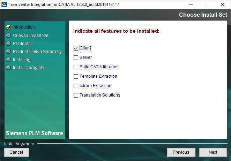
Task: Click the Template Extraction label
Action: pyautogui.click(x=98, y=76)
